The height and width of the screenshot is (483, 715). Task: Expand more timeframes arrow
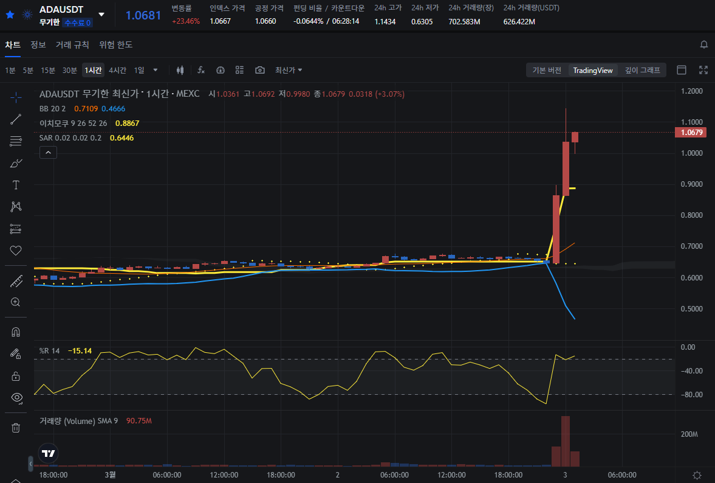[x=156, y=71]
